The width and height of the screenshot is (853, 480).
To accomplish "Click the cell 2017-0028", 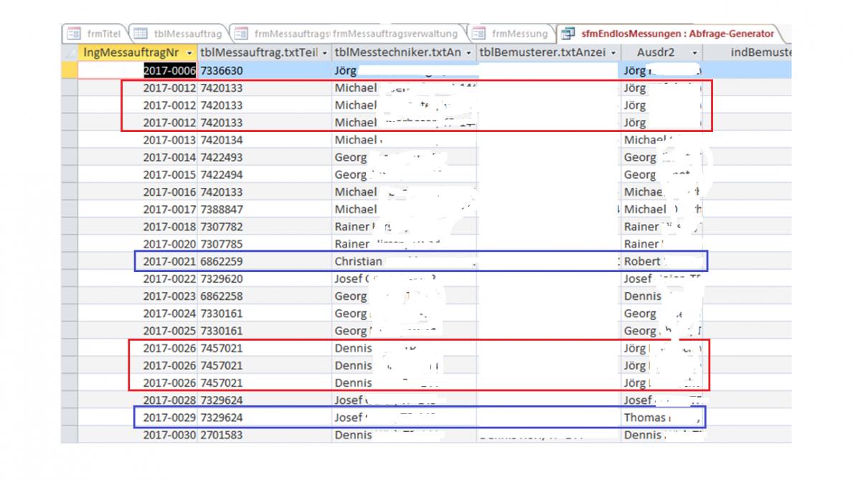I will pyautogui.click(x=138, y=400).
